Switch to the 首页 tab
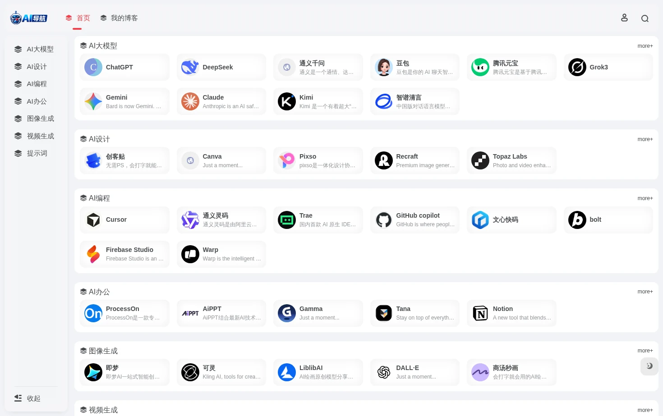Screen dimensions: 663x416 pos(78,18)
